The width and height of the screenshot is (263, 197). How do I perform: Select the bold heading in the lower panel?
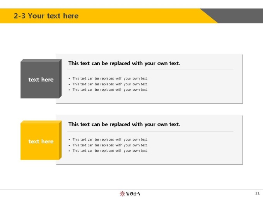[x=124, y=124]
